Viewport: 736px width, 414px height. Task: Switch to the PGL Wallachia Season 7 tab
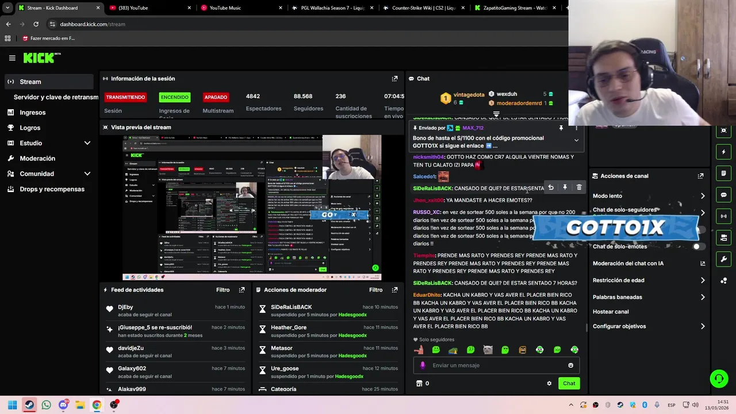pos(333,8)
